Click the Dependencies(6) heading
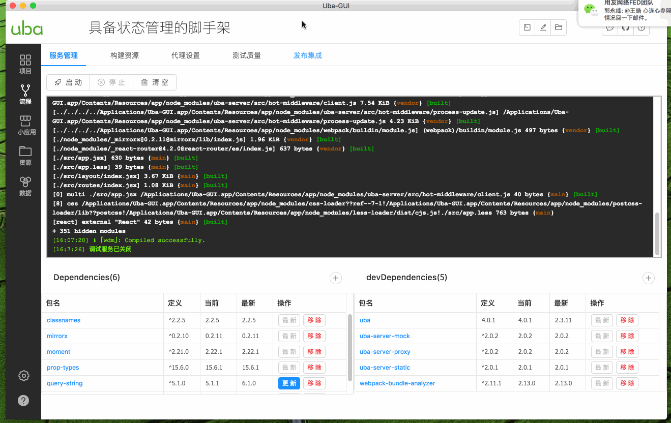This screenshot has height=423, width=671. [86, 278]
